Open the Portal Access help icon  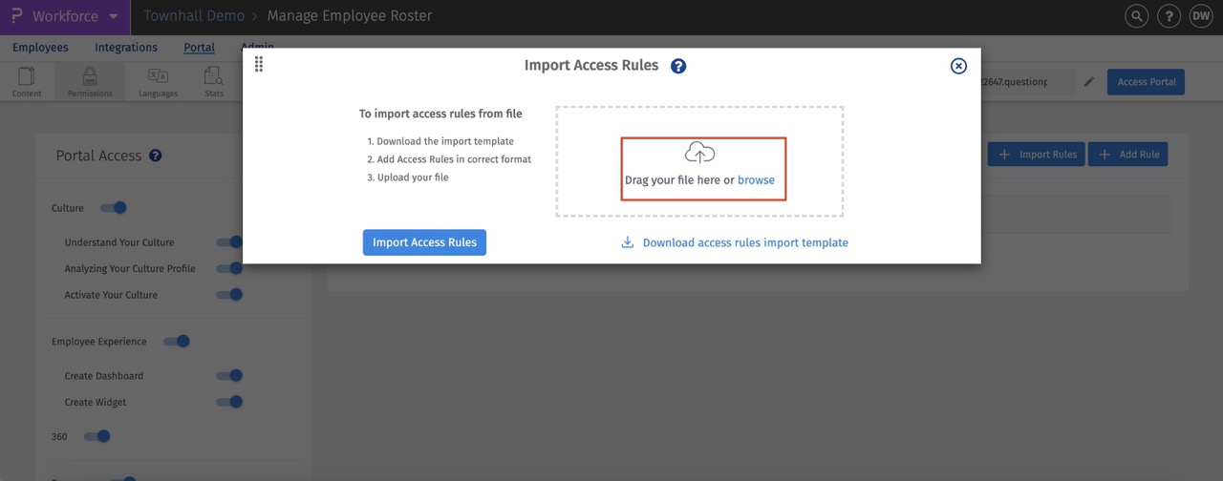tap(155, 156)
